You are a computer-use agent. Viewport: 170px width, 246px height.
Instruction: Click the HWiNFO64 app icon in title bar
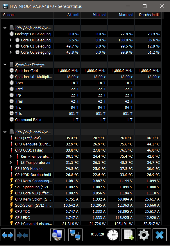pos(6,6)
